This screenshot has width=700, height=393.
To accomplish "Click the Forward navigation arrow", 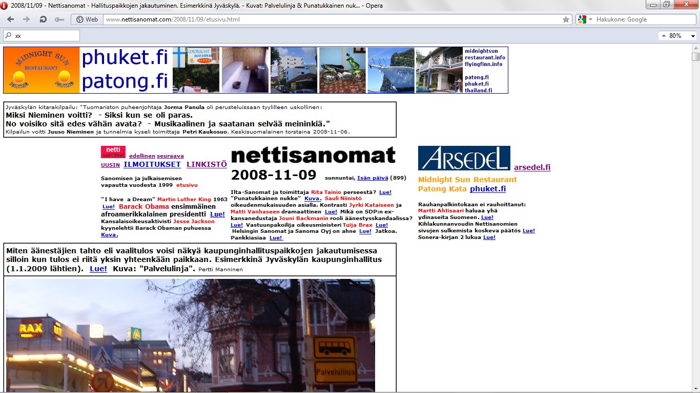I will (x=27, y=19).
